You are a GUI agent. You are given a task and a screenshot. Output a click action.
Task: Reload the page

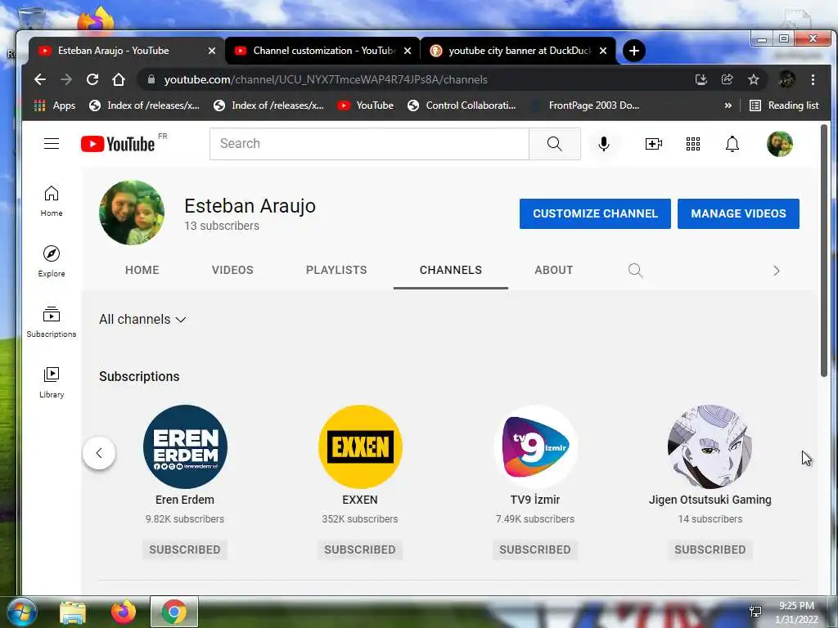(92, 79)
